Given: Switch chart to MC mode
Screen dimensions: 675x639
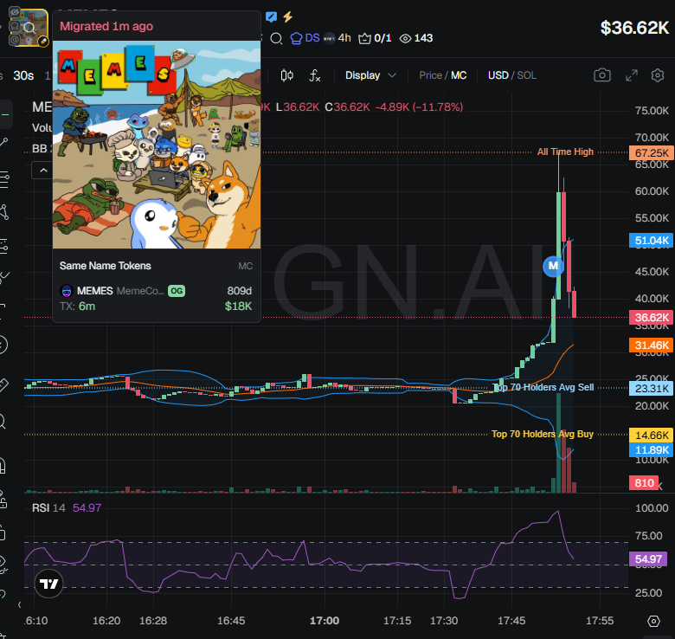Looking at the screenshot, I should pos(459,75).
